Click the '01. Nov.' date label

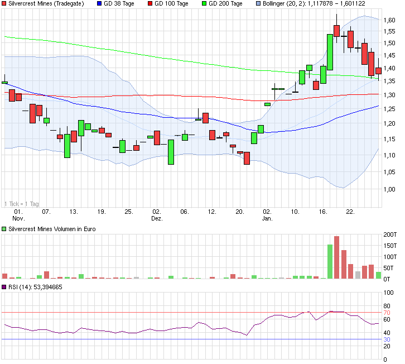[18, 215]
